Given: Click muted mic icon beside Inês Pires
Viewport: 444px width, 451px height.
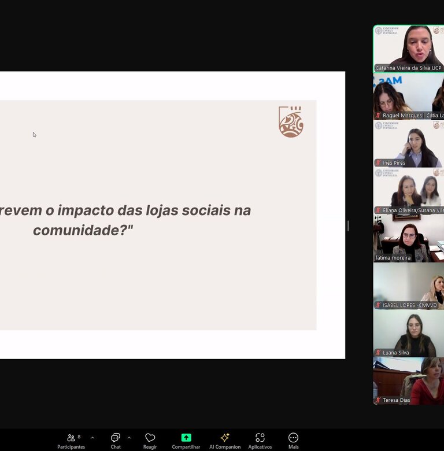Looking at the screenshot, I should [x=378, y=163].
